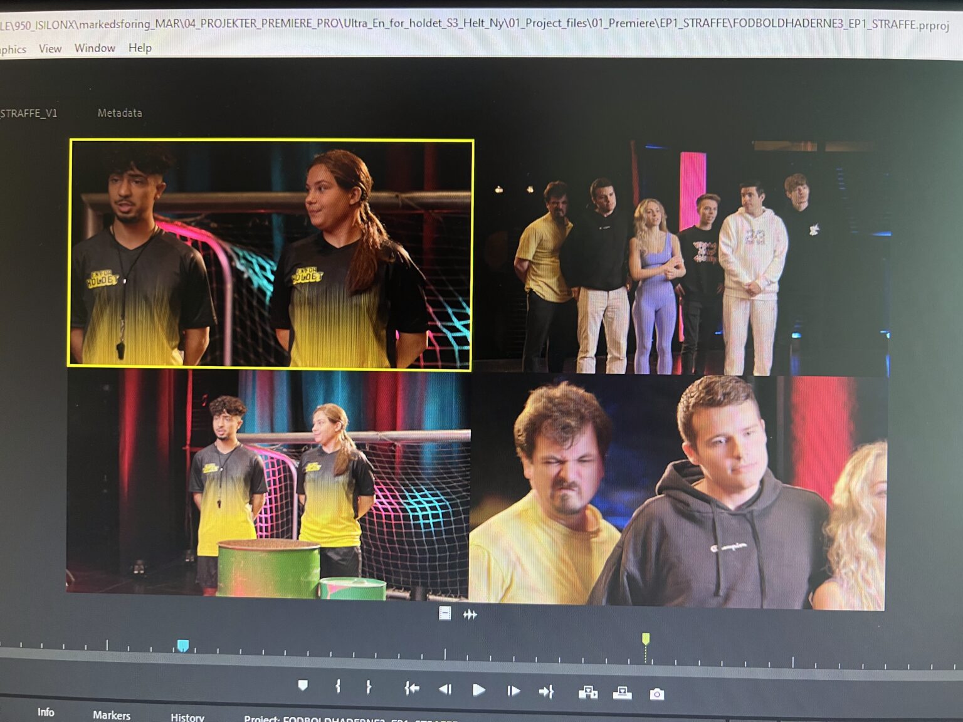Image resolution: width=963 pixels, height=722 pixels.
Task: Click the Insert edit icon
Action: click(x=587, y=693)
